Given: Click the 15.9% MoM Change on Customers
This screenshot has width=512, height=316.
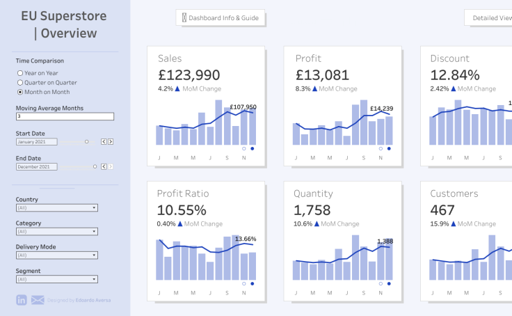Looking at the screenshot, I should (x=463, y=224).
